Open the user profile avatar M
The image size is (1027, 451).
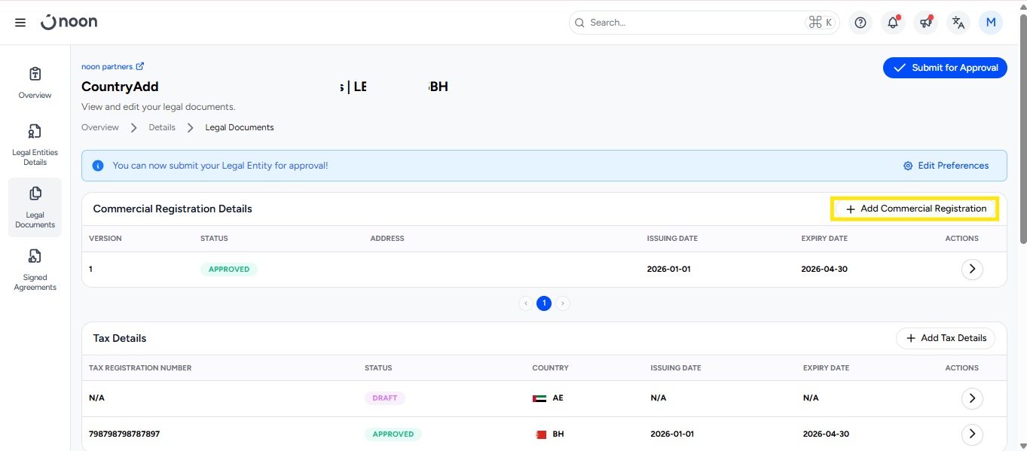point(990,23)
